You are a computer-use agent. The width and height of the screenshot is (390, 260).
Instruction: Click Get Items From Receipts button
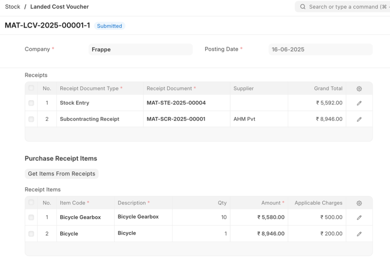pyautogui.click(x=61, y=174)
